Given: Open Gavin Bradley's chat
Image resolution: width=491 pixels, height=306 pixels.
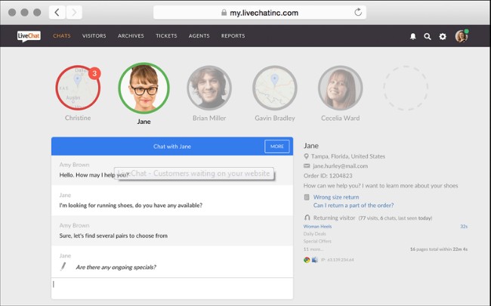Looking at the screenshot, I should pos(275,88).
